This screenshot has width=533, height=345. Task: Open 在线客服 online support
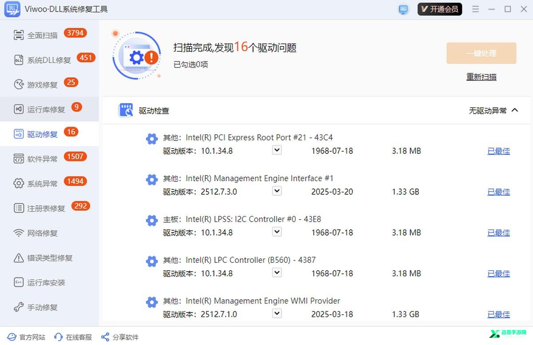[x=73, y=337]
